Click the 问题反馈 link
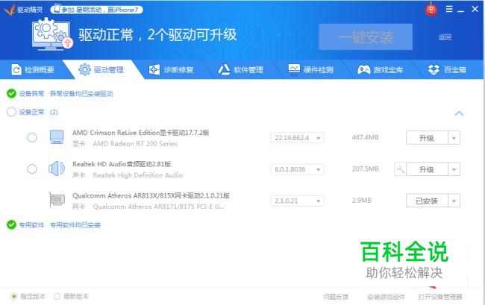Viewport: 485px width, 305px height. click(336, 297)
